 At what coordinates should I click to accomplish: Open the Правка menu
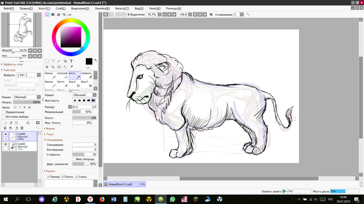[26, 8]
